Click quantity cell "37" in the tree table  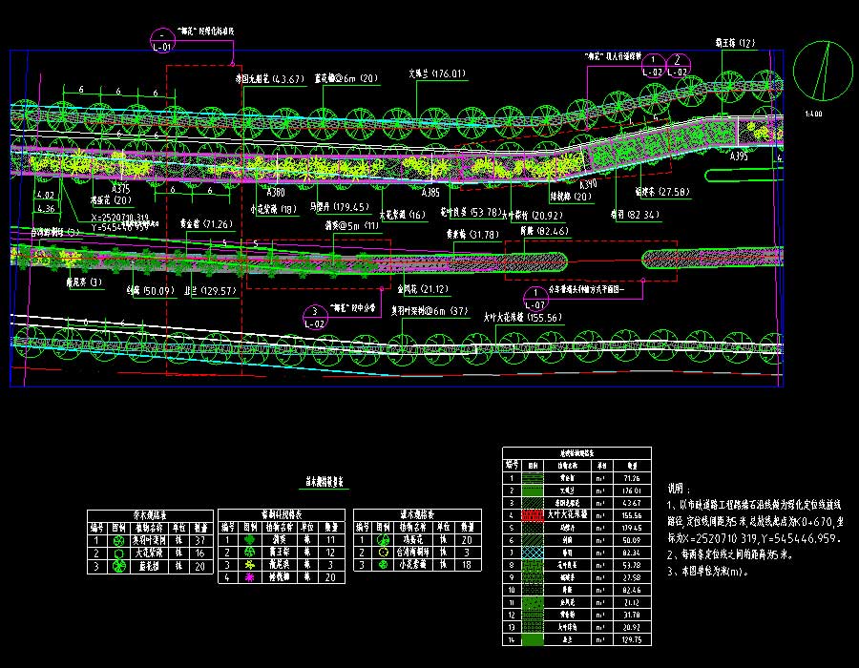coord(200,540)
